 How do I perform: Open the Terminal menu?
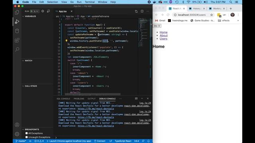[x=90, y=2]
